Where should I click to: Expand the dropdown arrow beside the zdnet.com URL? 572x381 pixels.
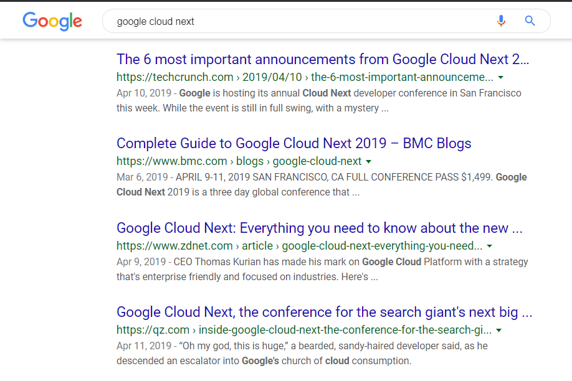(490, 246)
